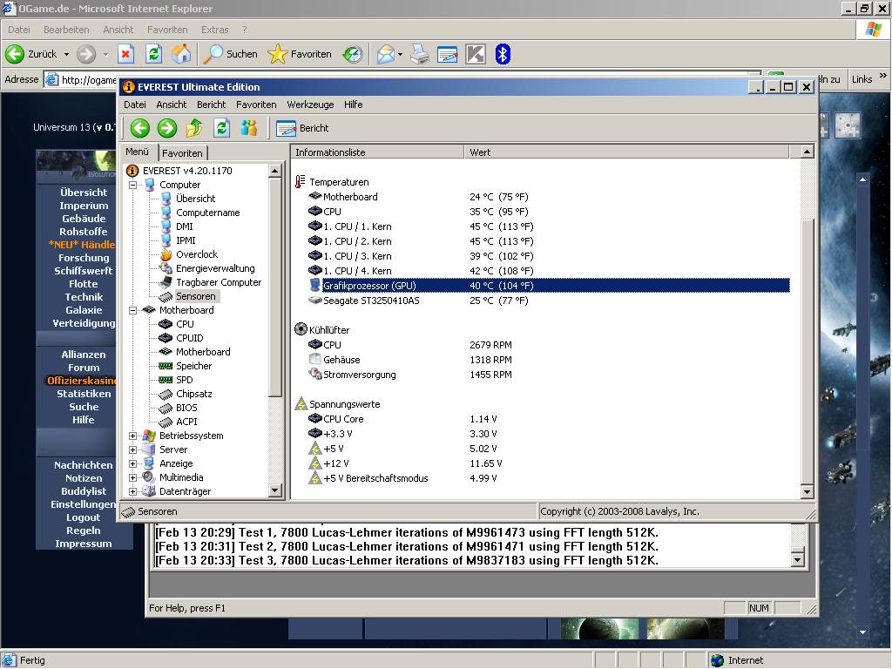
Task: Open OGame Forschung link
Action: pos(84,258)
